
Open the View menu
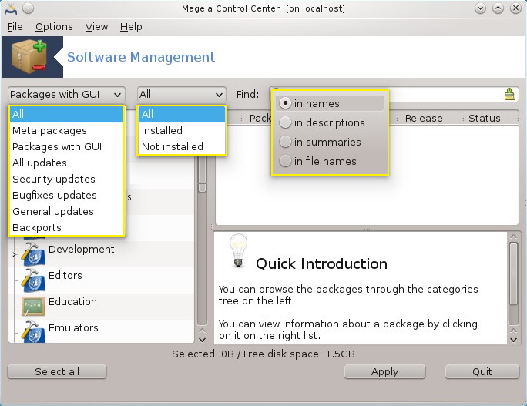click(96, 26)
